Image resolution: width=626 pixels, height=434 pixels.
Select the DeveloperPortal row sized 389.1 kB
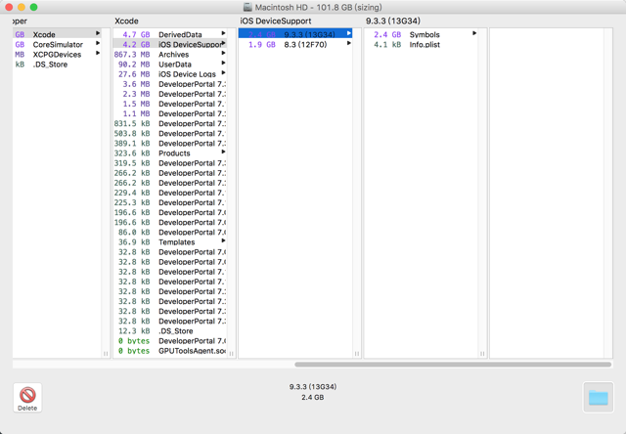[x=170, y=144]
